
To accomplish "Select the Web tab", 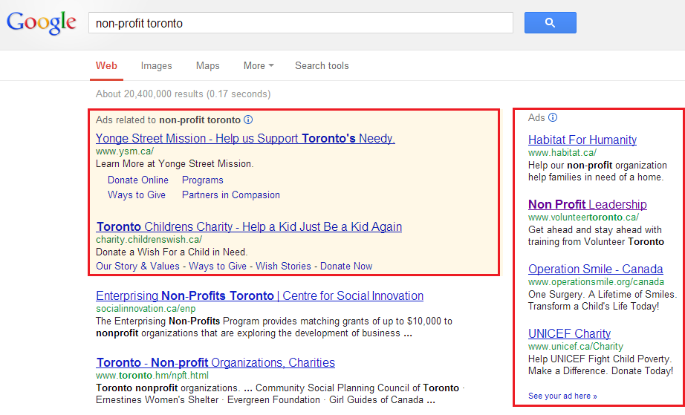I will tap(106, 65).
